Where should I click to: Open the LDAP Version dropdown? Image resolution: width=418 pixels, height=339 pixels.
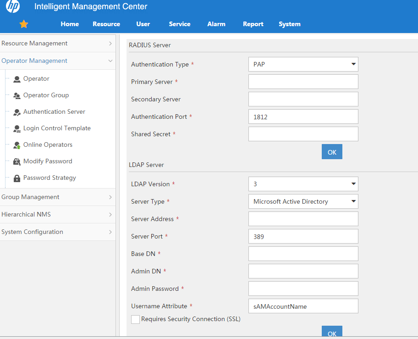(x=303, y=184)
